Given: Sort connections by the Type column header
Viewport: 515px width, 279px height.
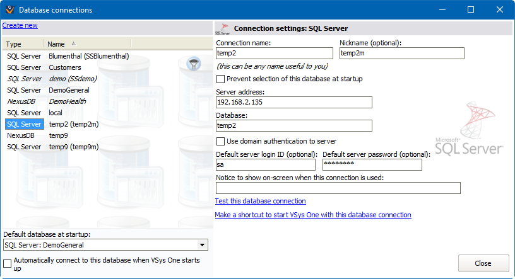Looking at the screenshot, I should 23,44.
